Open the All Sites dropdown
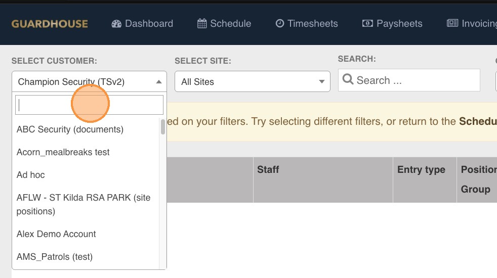497x278 pixels. (x=252, y=81)
